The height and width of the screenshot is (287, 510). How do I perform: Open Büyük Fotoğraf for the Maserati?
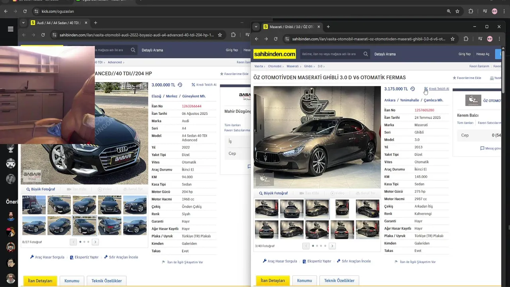(273, 193)
